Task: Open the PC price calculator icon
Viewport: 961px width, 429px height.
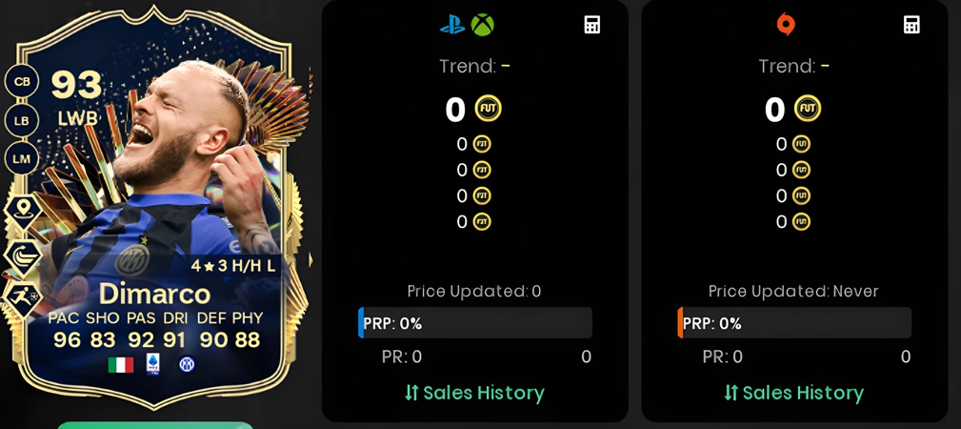Action: [911, 25]
